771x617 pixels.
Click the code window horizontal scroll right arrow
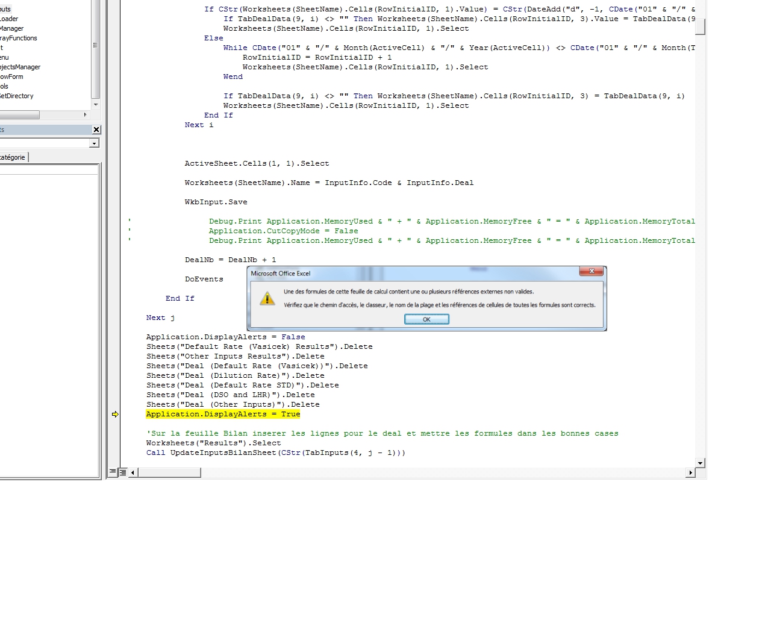tap(690, 472)
